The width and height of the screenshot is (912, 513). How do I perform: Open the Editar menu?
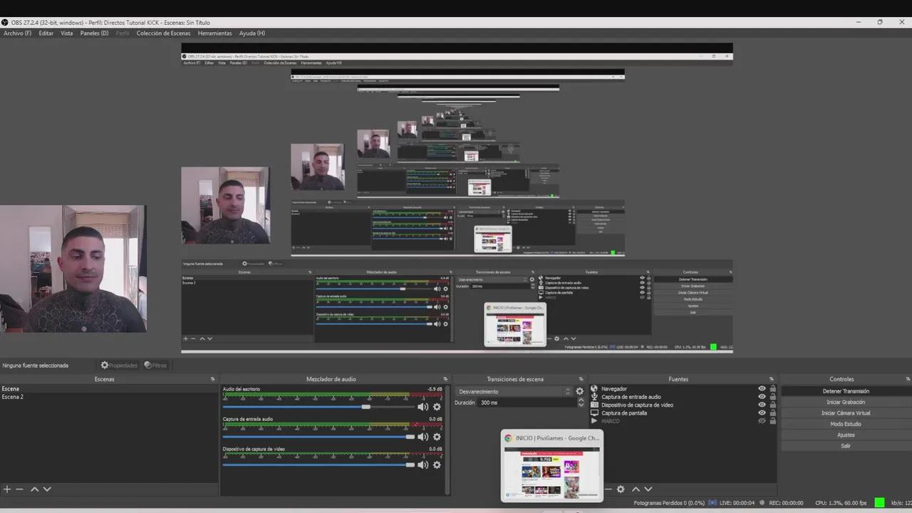(x=46, y=33)
